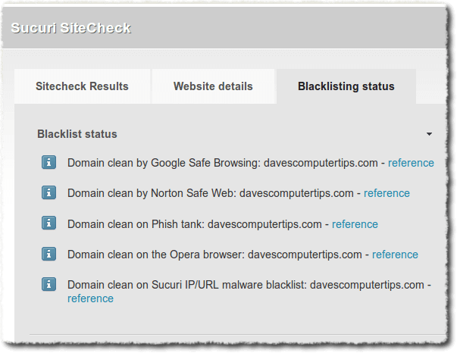Click info icon beside Google Safe Browsing result
The height and width of the screenshot is (353, 457).
[x=49, y=162]
